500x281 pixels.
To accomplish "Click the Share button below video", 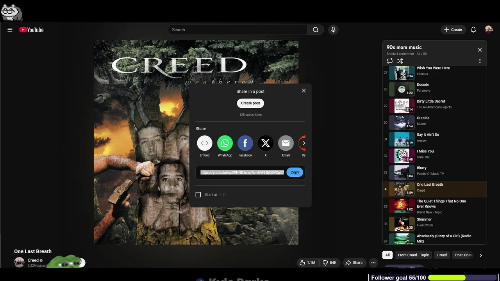I will (354, 263).
